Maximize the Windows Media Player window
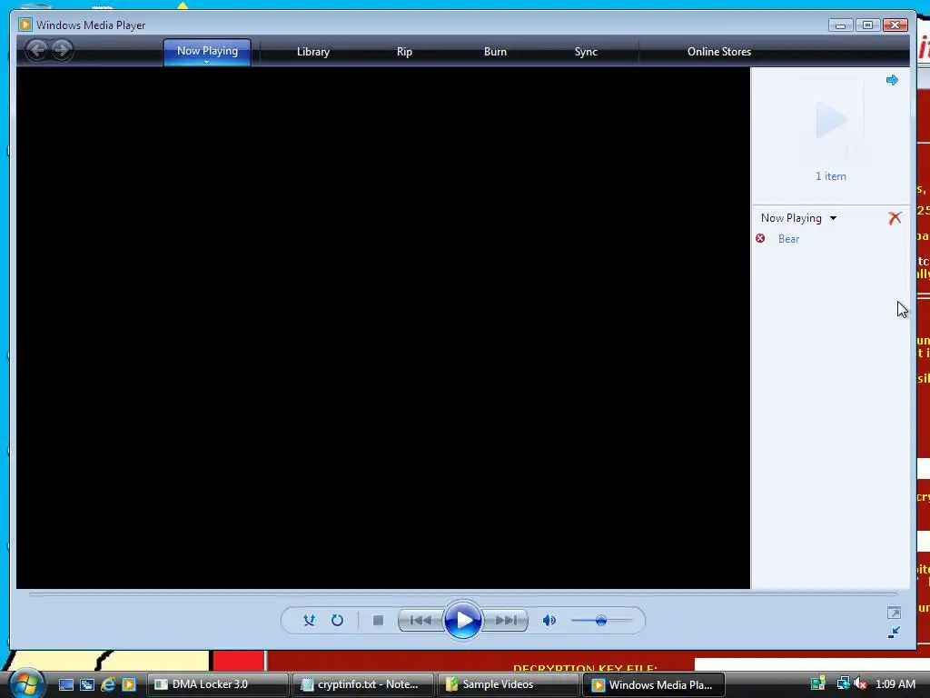 867,25
